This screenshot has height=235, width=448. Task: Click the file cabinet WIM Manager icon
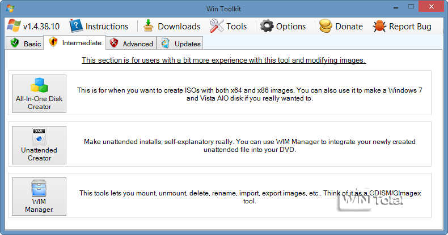pos(39,188)
